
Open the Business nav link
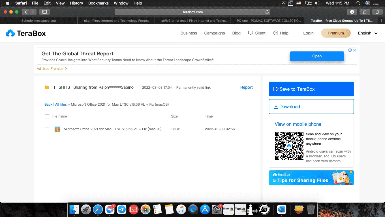click(189, 33)
